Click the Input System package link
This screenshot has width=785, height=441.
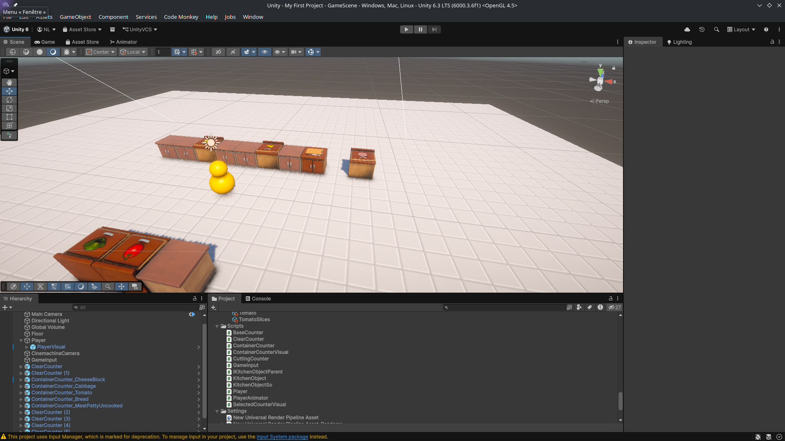coord(282,437)
